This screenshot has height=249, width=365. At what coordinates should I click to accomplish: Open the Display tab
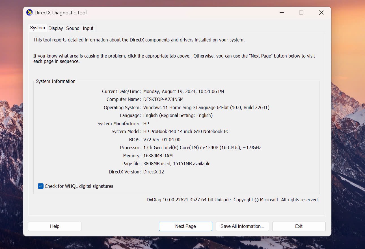55,28
